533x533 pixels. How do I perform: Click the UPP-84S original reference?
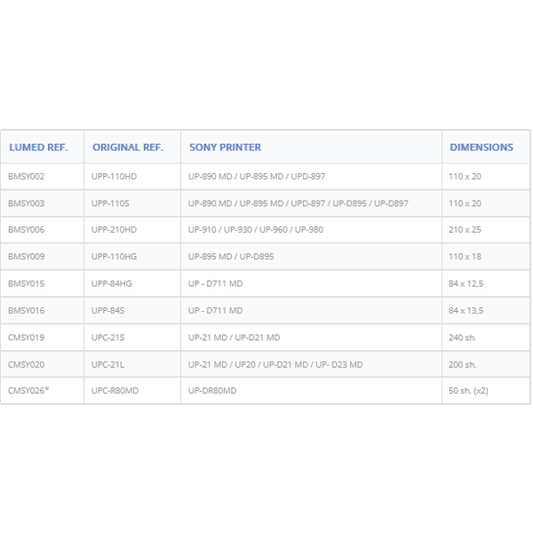tap(107, 310)
